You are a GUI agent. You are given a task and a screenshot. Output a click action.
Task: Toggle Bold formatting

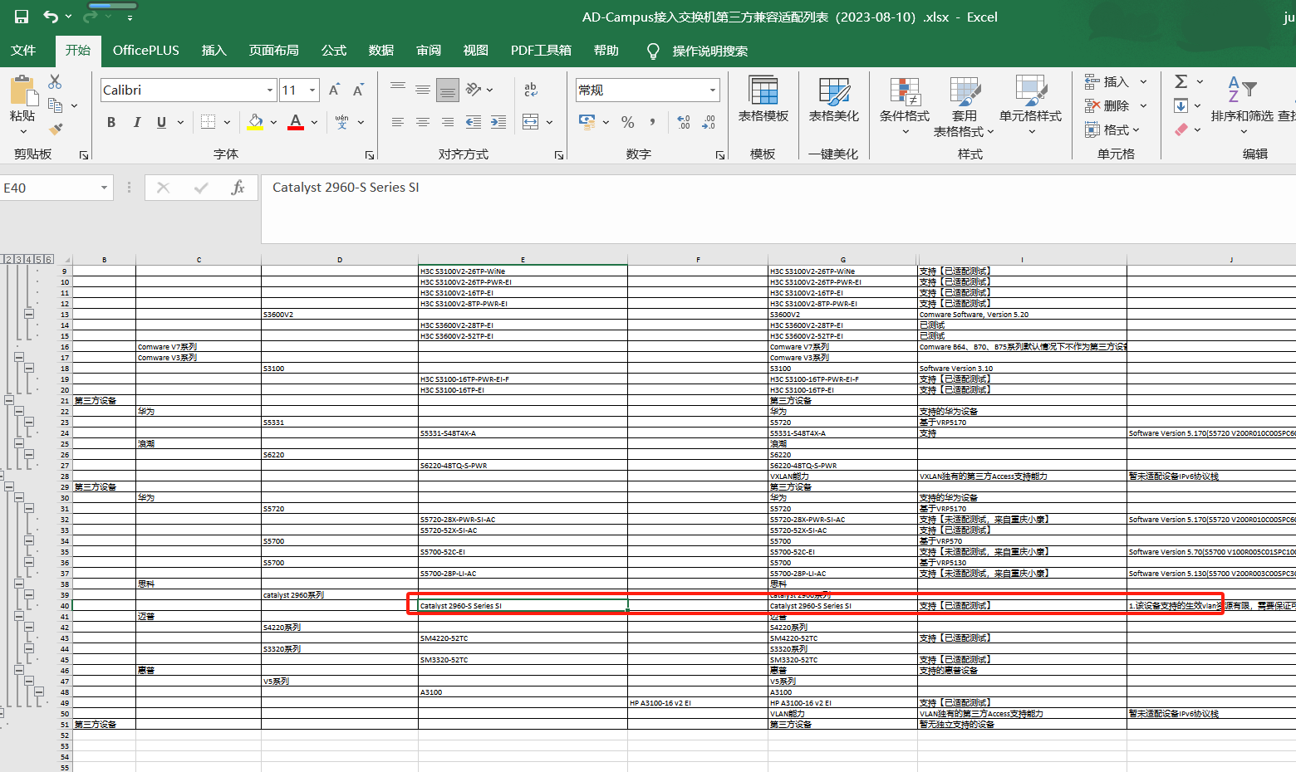[111, 122]
